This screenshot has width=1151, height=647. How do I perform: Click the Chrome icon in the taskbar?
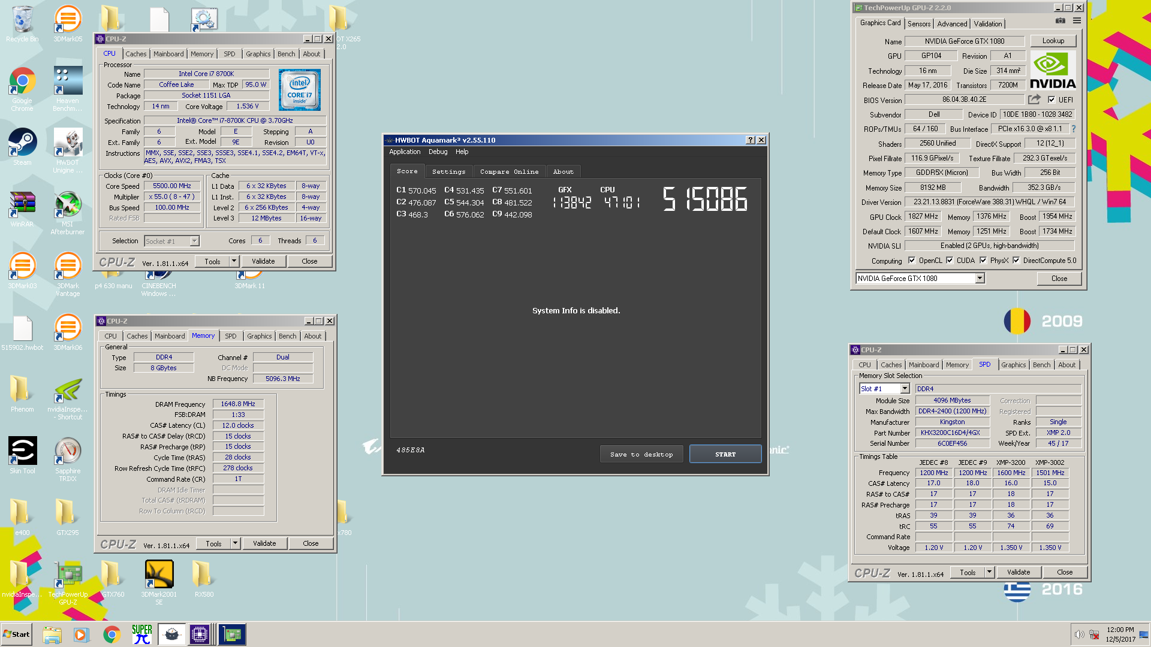(x=112, y=634)
